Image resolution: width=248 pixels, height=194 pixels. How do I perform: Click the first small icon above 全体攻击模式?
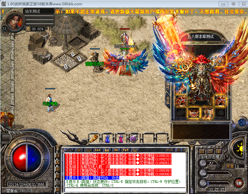[x=202, y=152]
